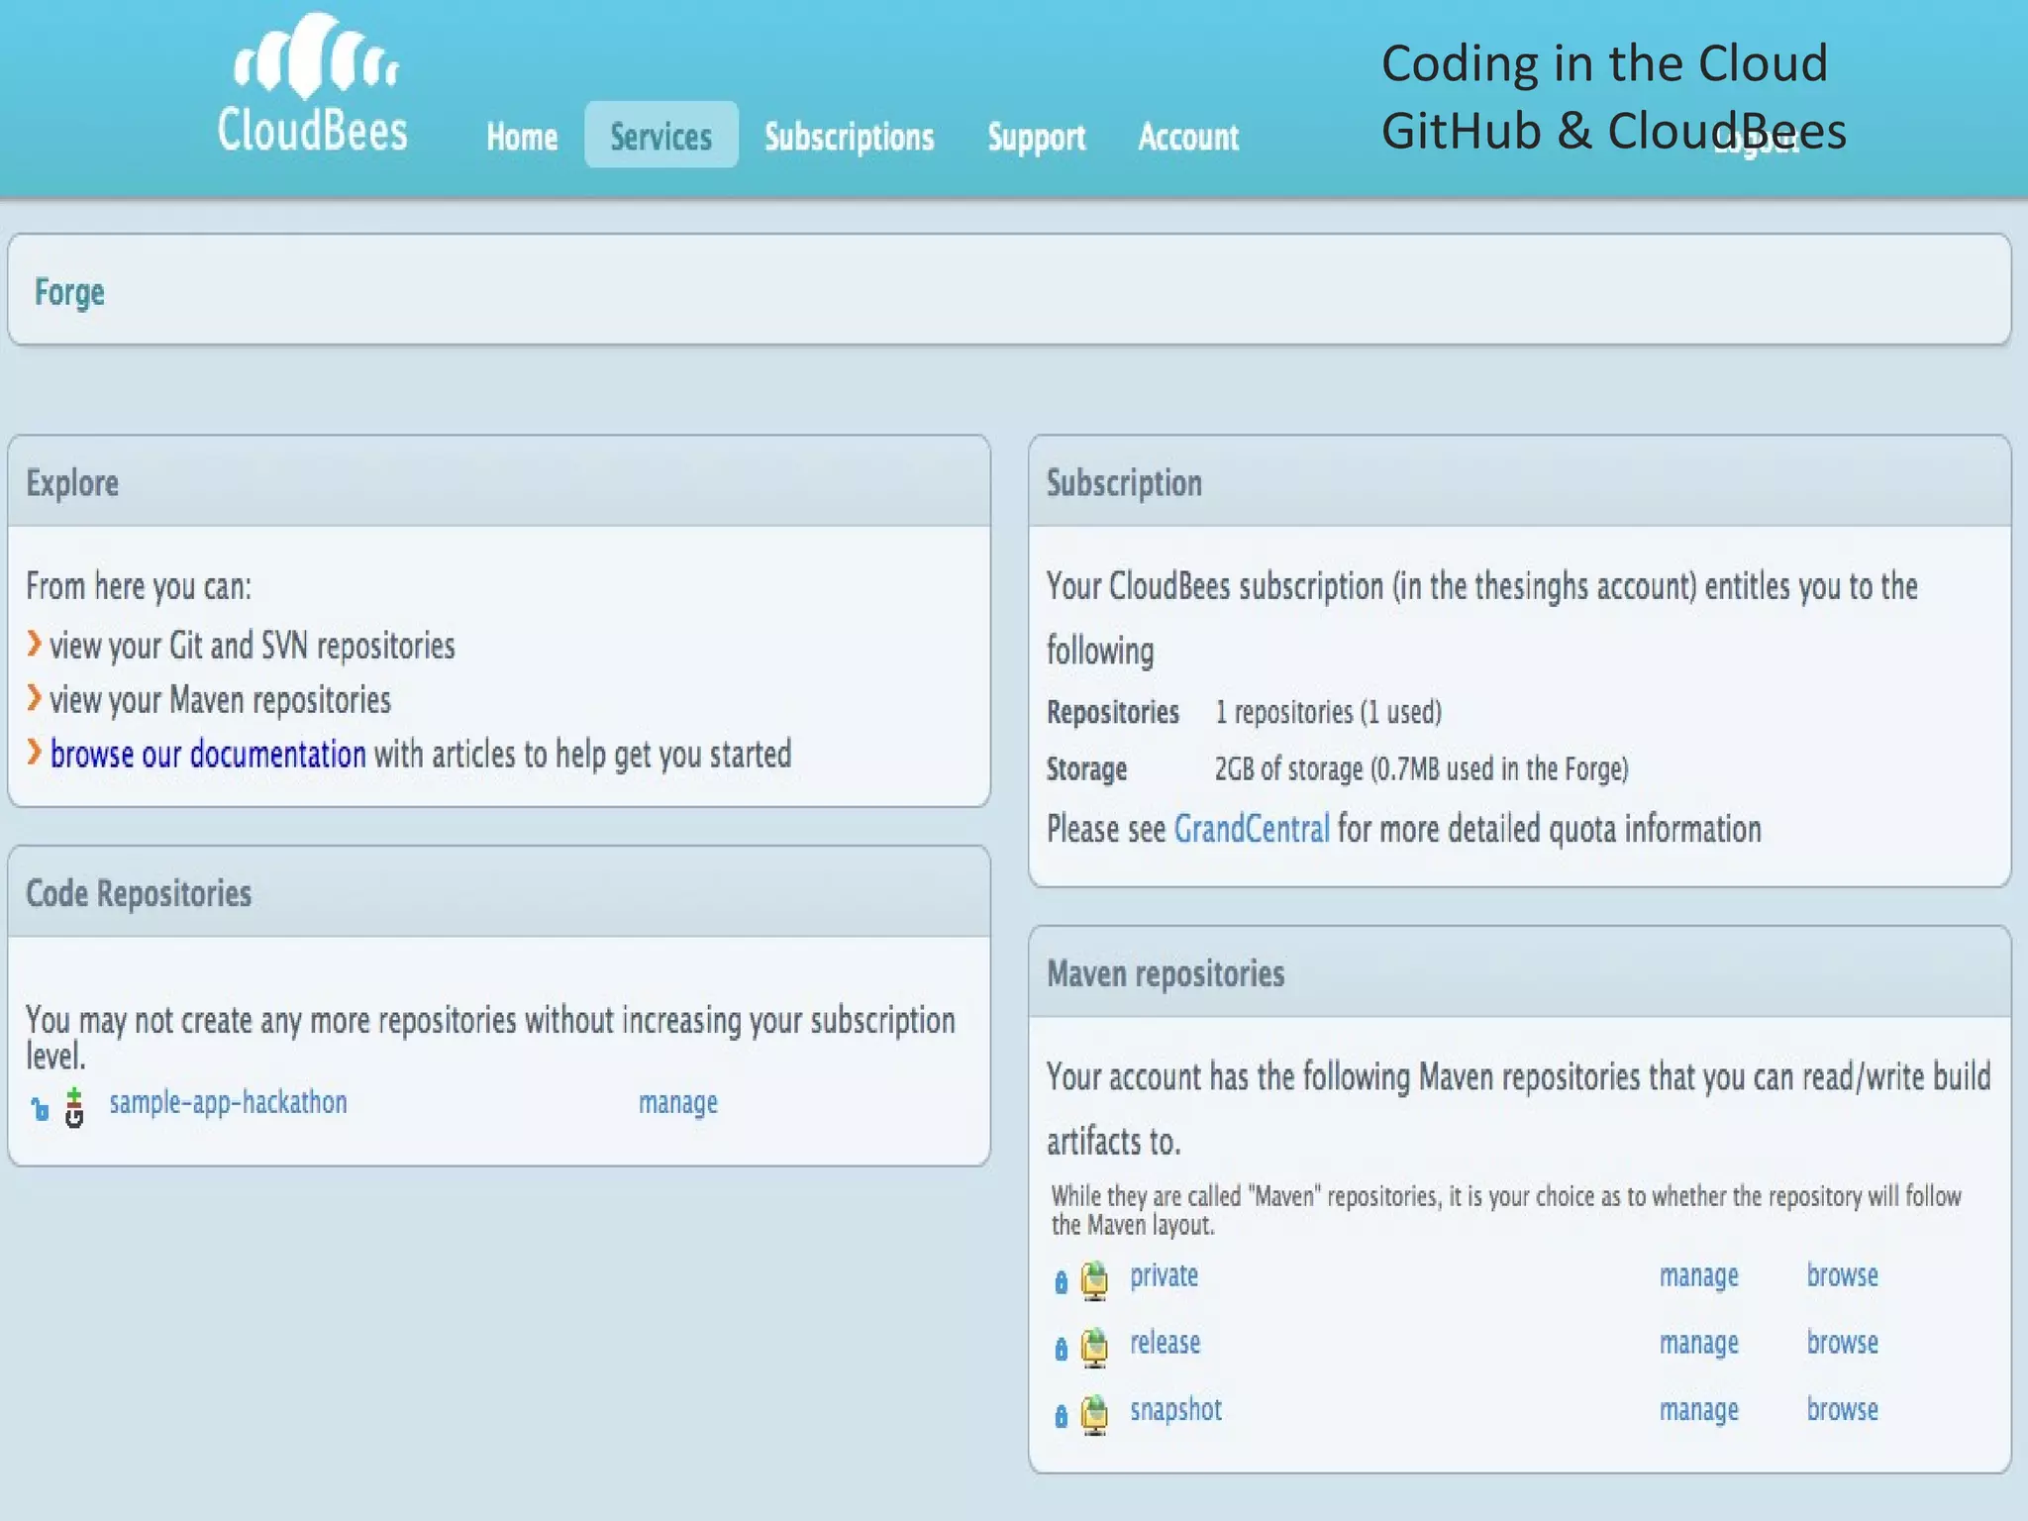This screenshot has width=2028, height=1521.
Task: Click the lock icon beside snapshot
Action: coord(1062,1416)
